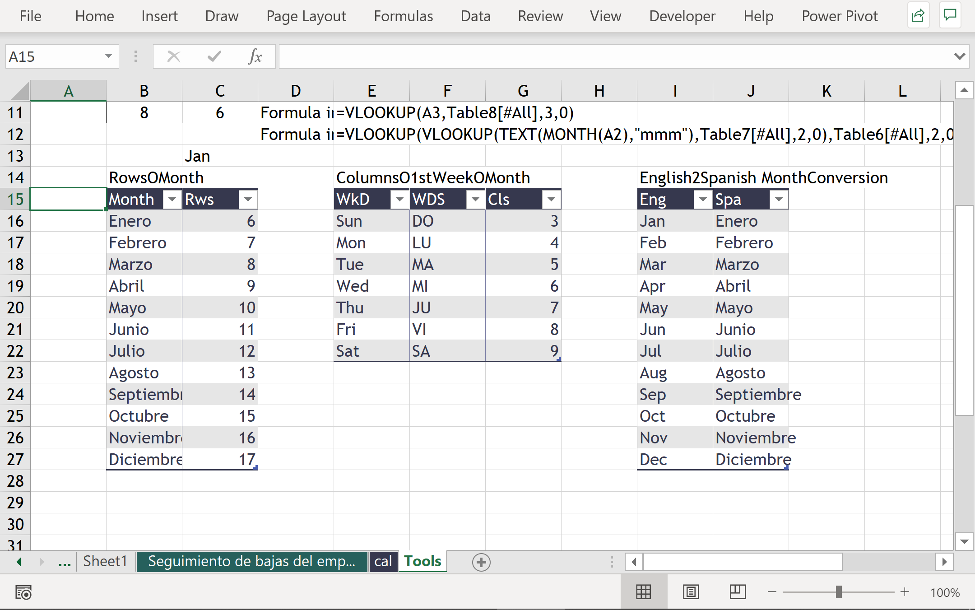Switch to Page Layout view

pos(691,592)
